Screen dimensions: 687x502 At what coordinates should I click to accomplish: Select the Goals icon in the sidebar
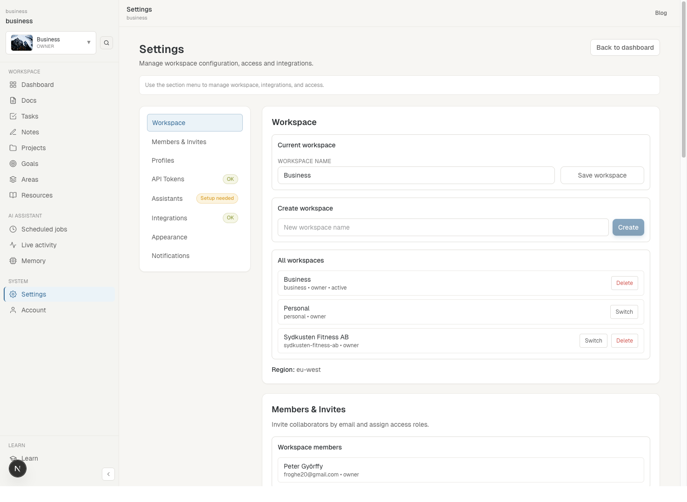pos(13,164)
